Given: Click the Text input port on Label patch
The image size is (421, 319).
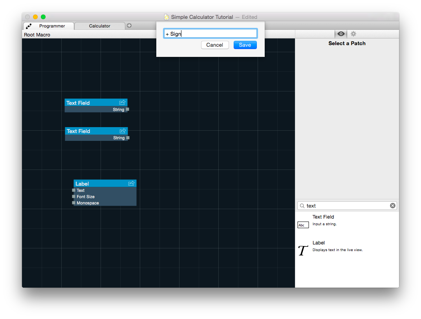Looking at the screenshot, I should tap(73, 190).
